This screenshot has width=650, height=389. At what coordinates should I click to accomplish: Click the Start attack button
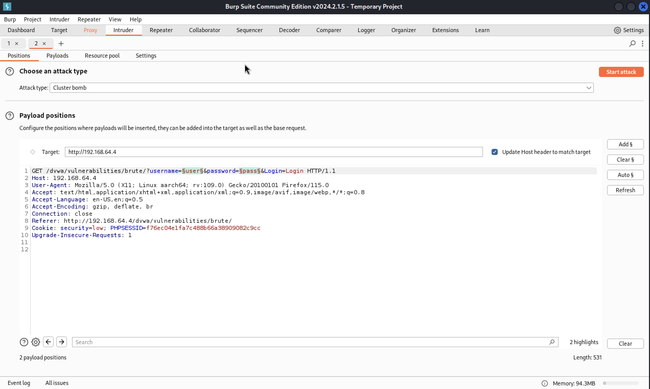(621, 72)
